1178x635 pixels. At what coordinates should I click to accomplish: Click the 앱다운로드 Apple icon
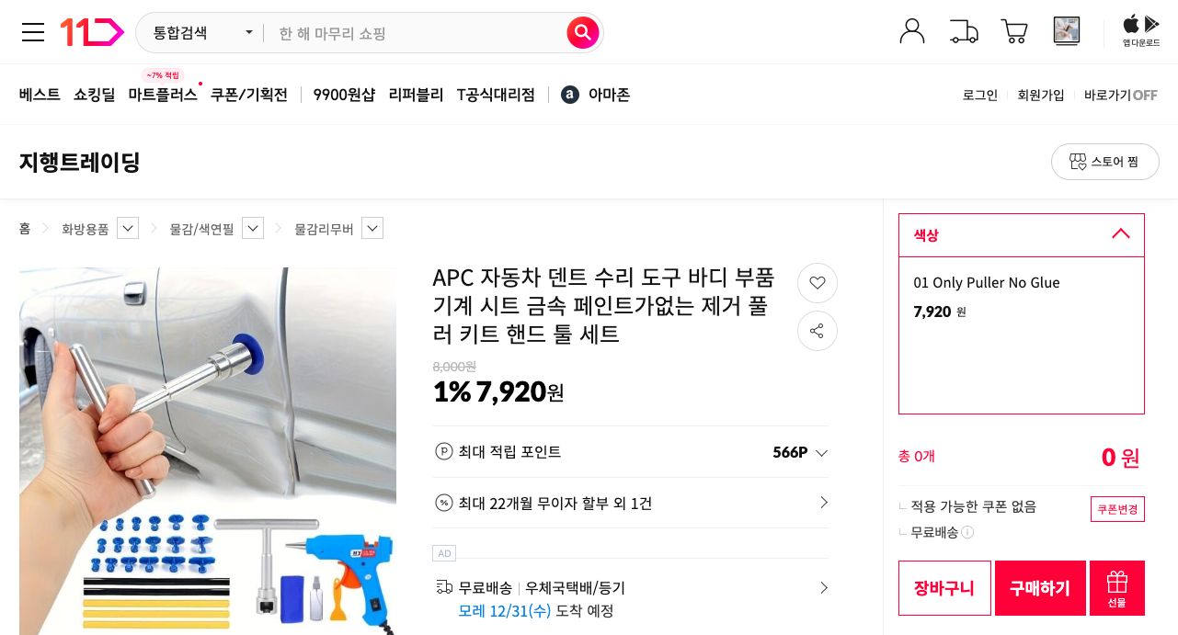click(x=1130, y=26)
